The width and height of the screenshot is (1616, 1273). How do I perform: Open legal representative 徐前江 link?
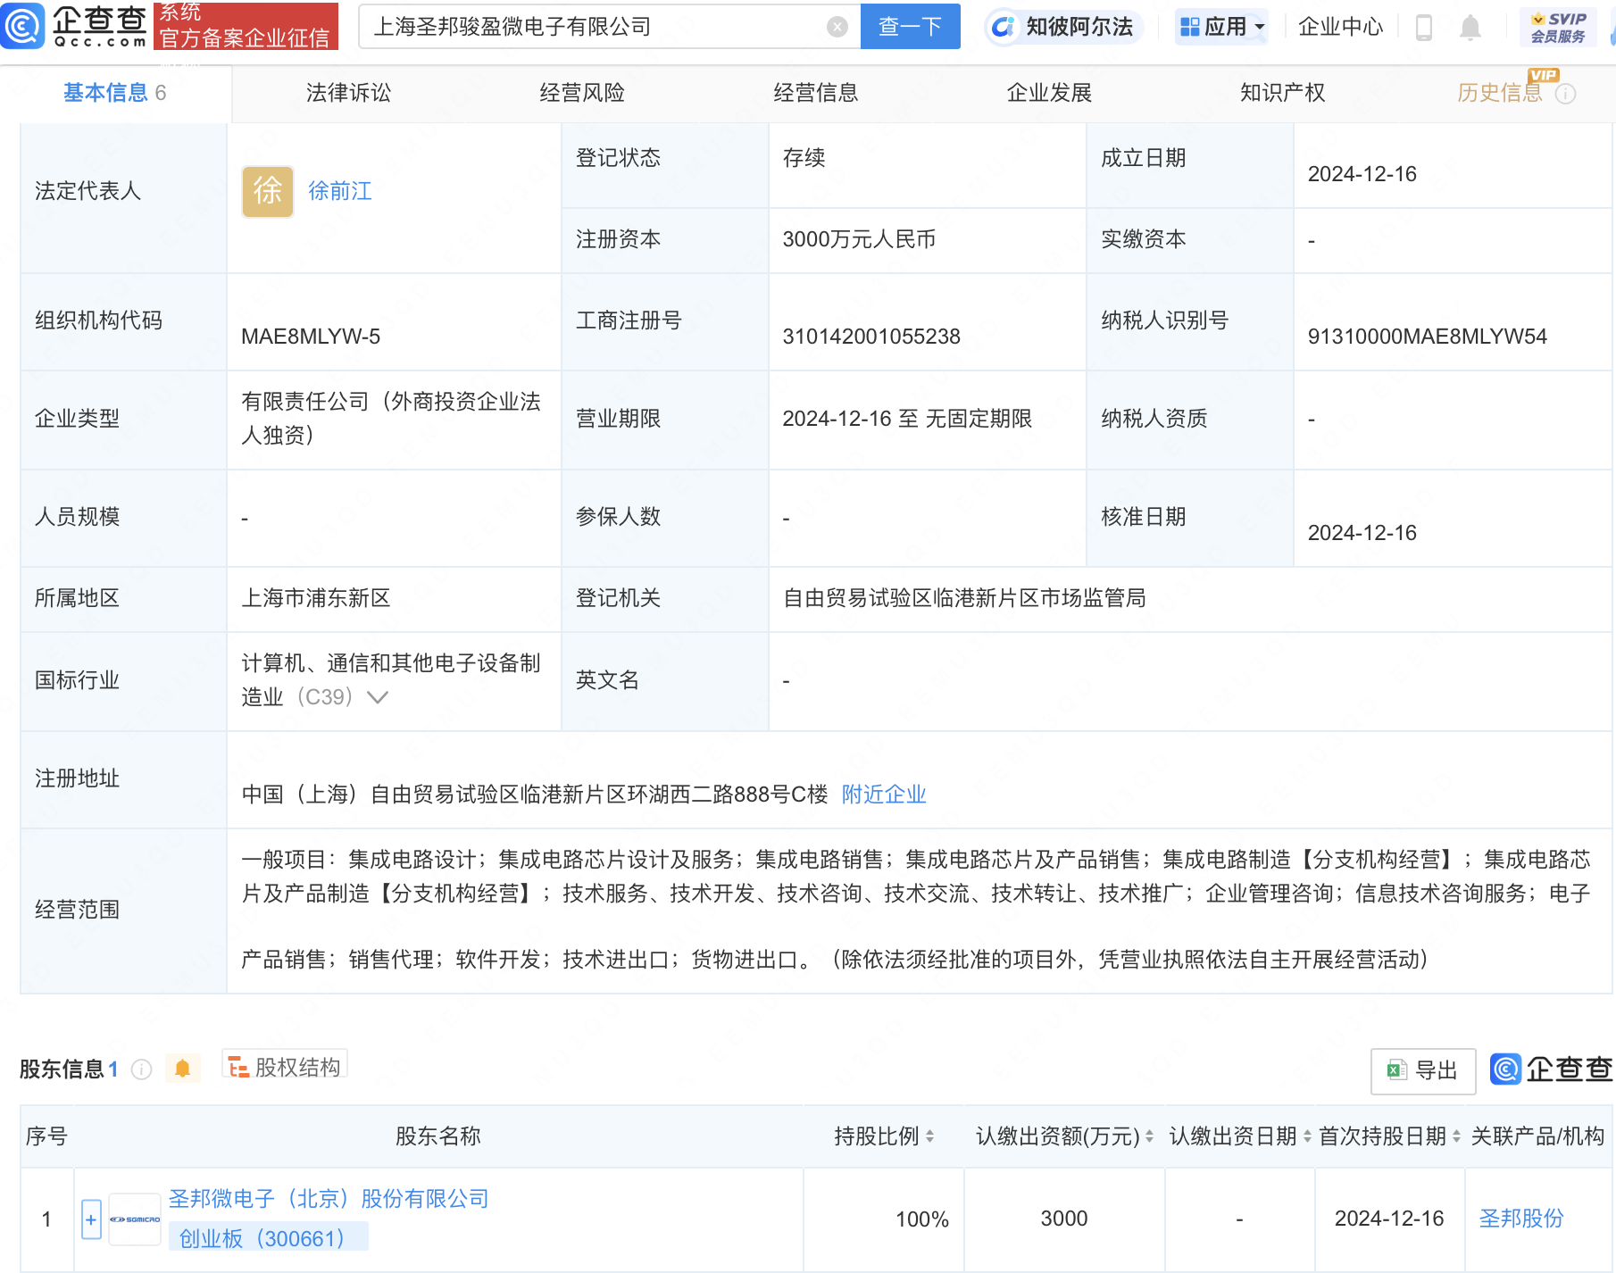(x=340, y=191)
